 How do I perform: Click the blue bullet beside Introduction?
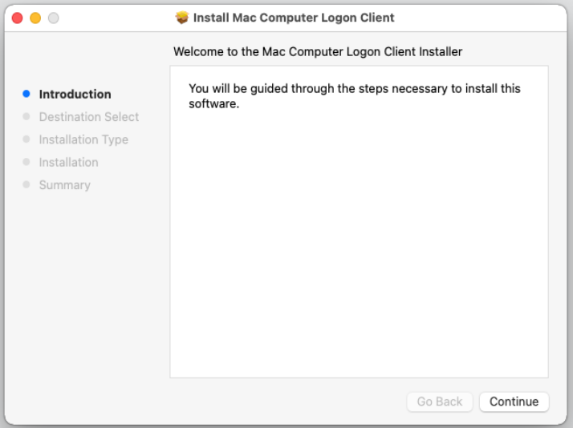click(x=26, y=94)
